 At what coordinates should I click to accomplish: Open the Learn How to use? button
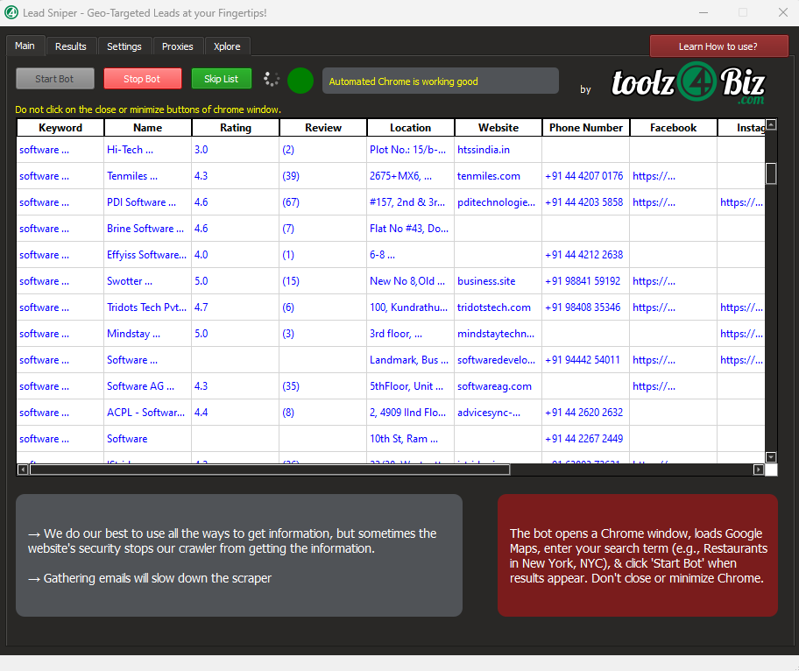point(718,46)
